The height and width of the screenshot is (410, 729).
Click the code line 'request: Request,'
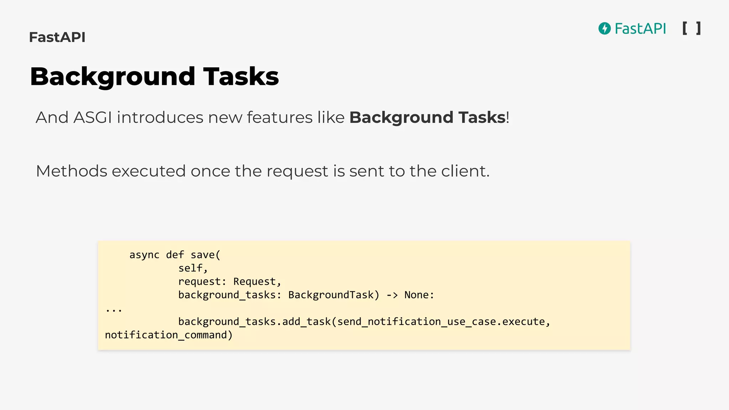click(x=230, y=282)
